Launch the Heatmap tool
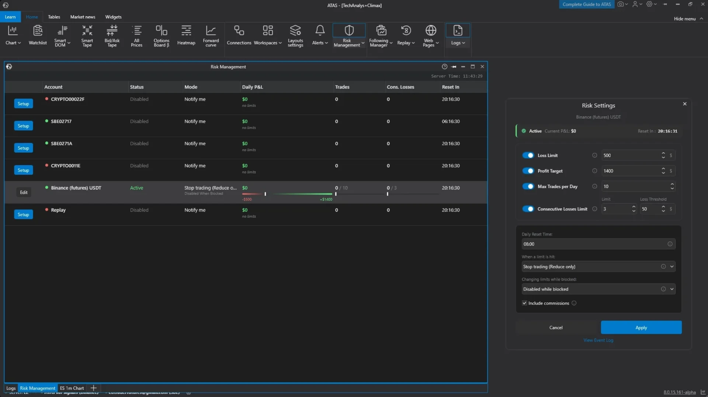 [x=186, y=35]
